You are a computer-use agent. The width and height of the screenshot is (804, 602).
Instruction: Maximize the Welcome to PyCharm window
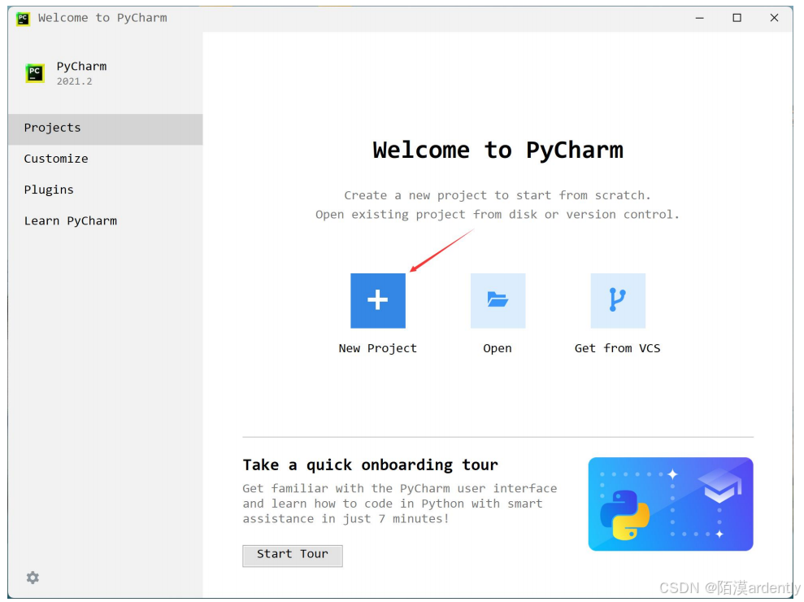(737, 19)
